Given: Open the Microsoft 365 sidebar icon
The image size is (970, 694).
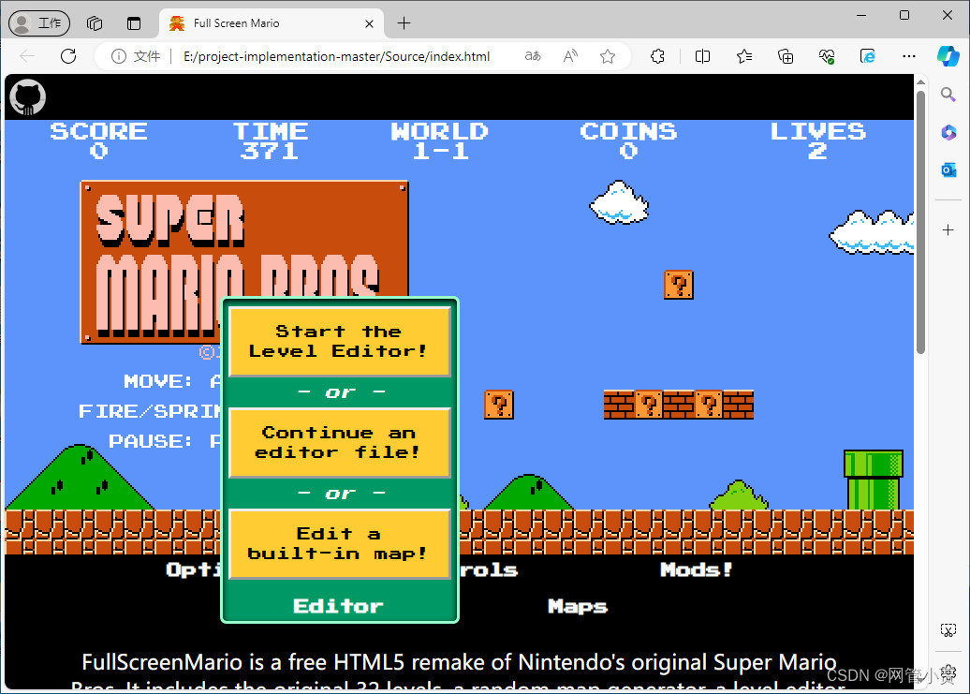Looking at the screenshot, I should click(948, 132).
